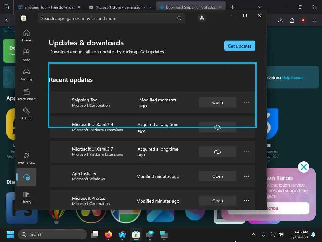Click the Help Center link
The height and width of the screenshot is (242, 322).
pos(292,78)
